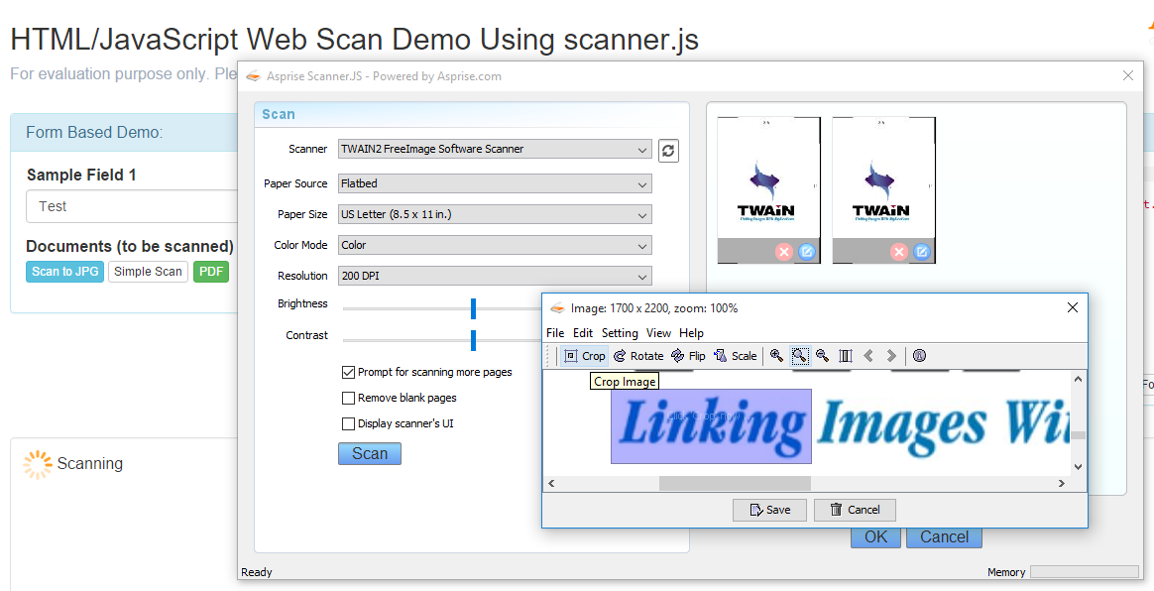The width and height of the screenshot is (1154, 591).
Task: Delete the first scanned page thumbnail
Action: tap(784, 252)
